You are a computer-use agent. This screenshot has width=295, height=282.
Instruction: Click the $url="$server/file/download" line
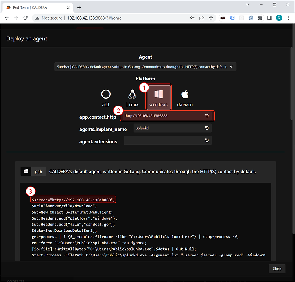(x=64, y=206)
